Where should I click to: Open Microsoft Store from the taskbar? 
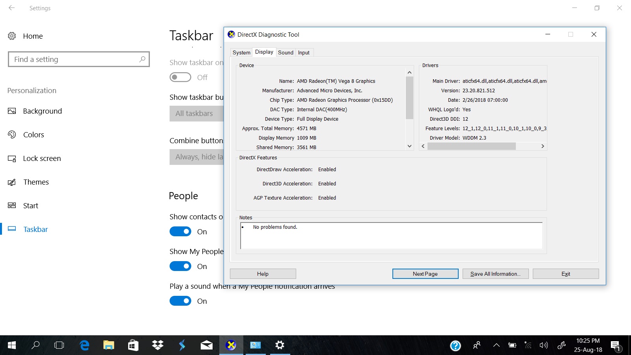pyautogui.click(x=133, y=345)
